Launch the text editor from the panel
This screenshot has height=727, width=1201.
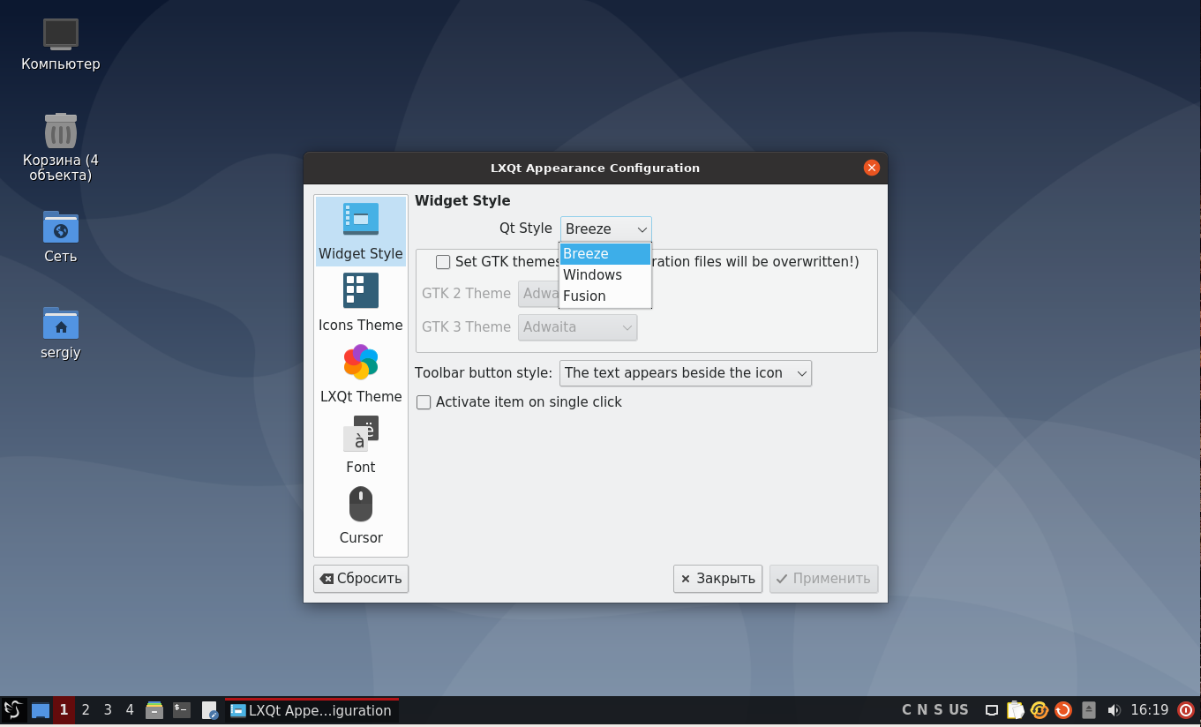click(209, 710)
